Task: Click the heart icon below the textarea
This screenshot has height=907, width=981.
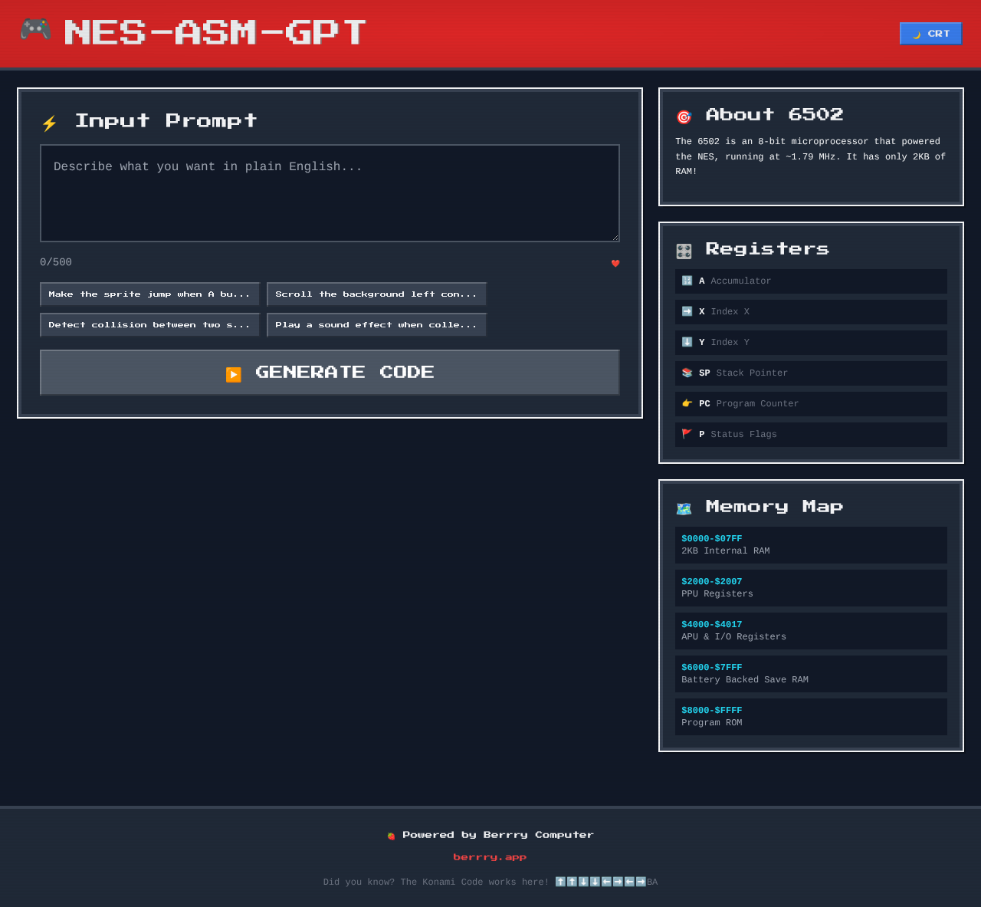Action: (x=614, y=263)
